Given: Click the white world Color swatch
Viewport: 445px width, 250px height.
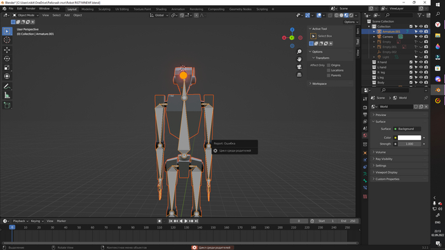Looking at the screenshot, I should (409, 138).
